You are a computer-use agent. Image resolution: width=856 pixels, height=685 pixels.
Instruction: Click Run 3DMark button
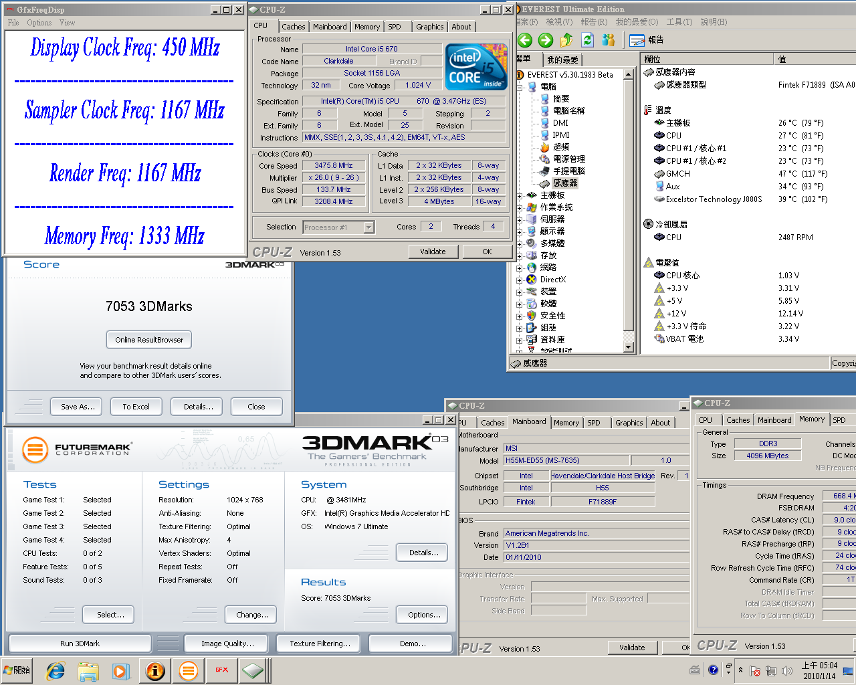tap(80, 644)
